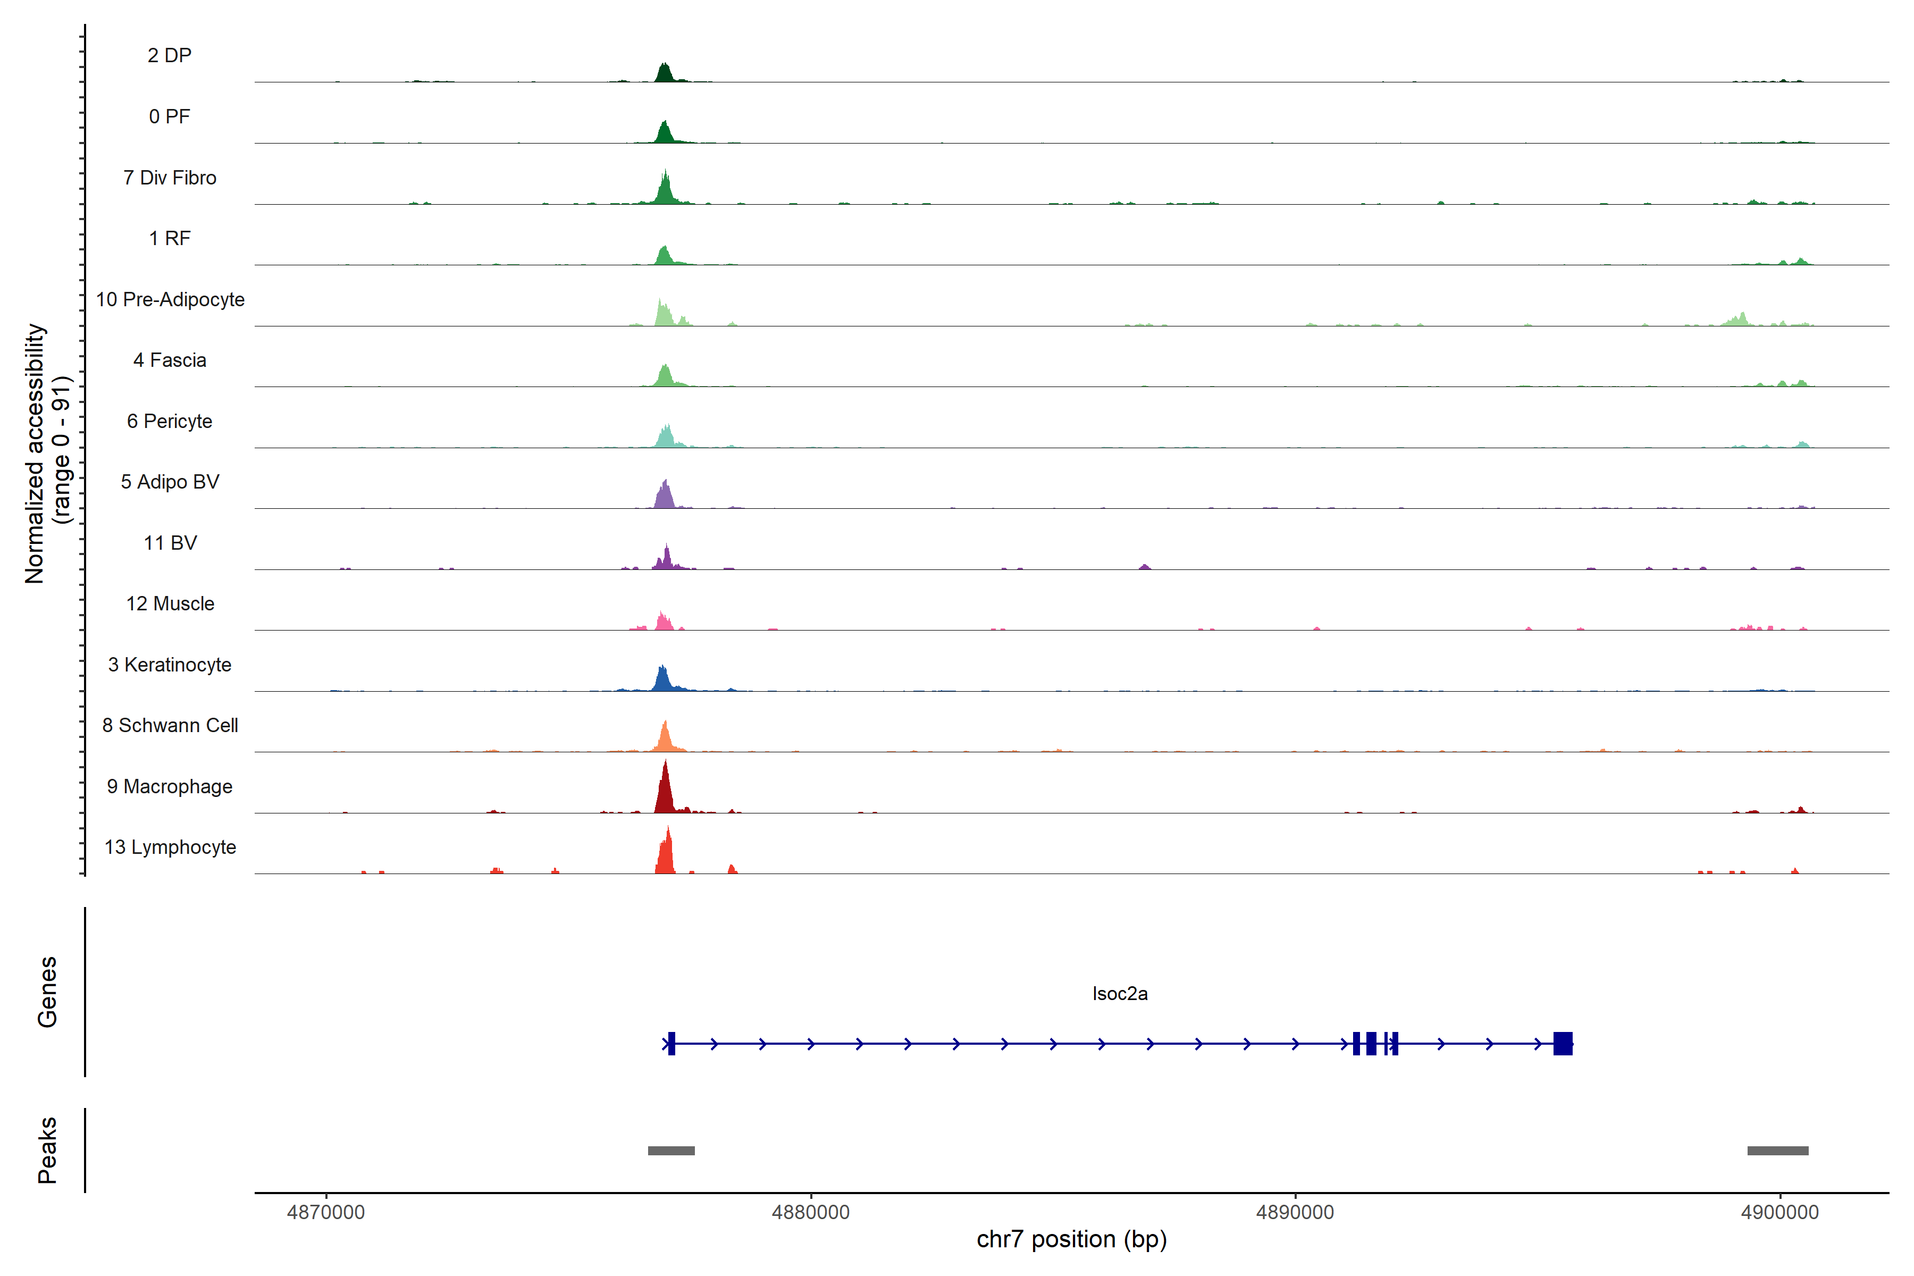Click the 5 Adipo BV purple peak

pyautogui.click(x=665, y=497)
